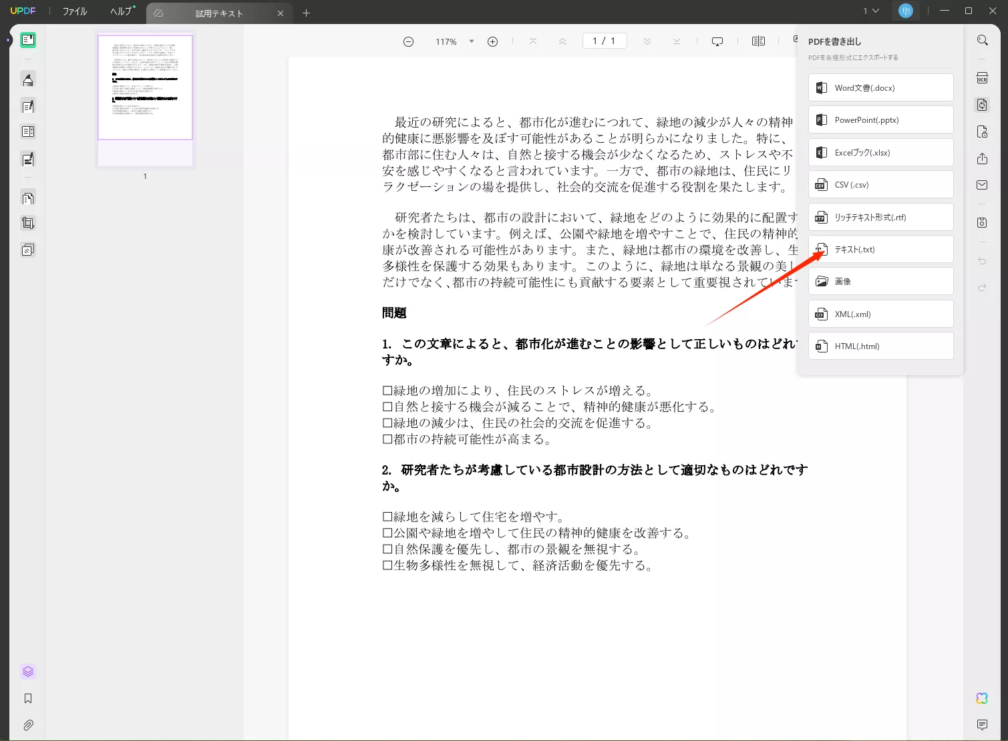Open the ヘルプ menu
Image resolution: width=1008 pixels, height=741 pixels.
point(122,11)
